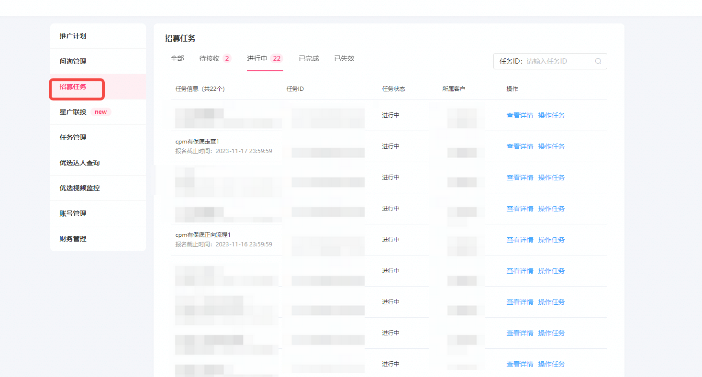Screen dimensions: 702x377
Task: Switch to the 待接收 tab
Action: pos(215,58)
